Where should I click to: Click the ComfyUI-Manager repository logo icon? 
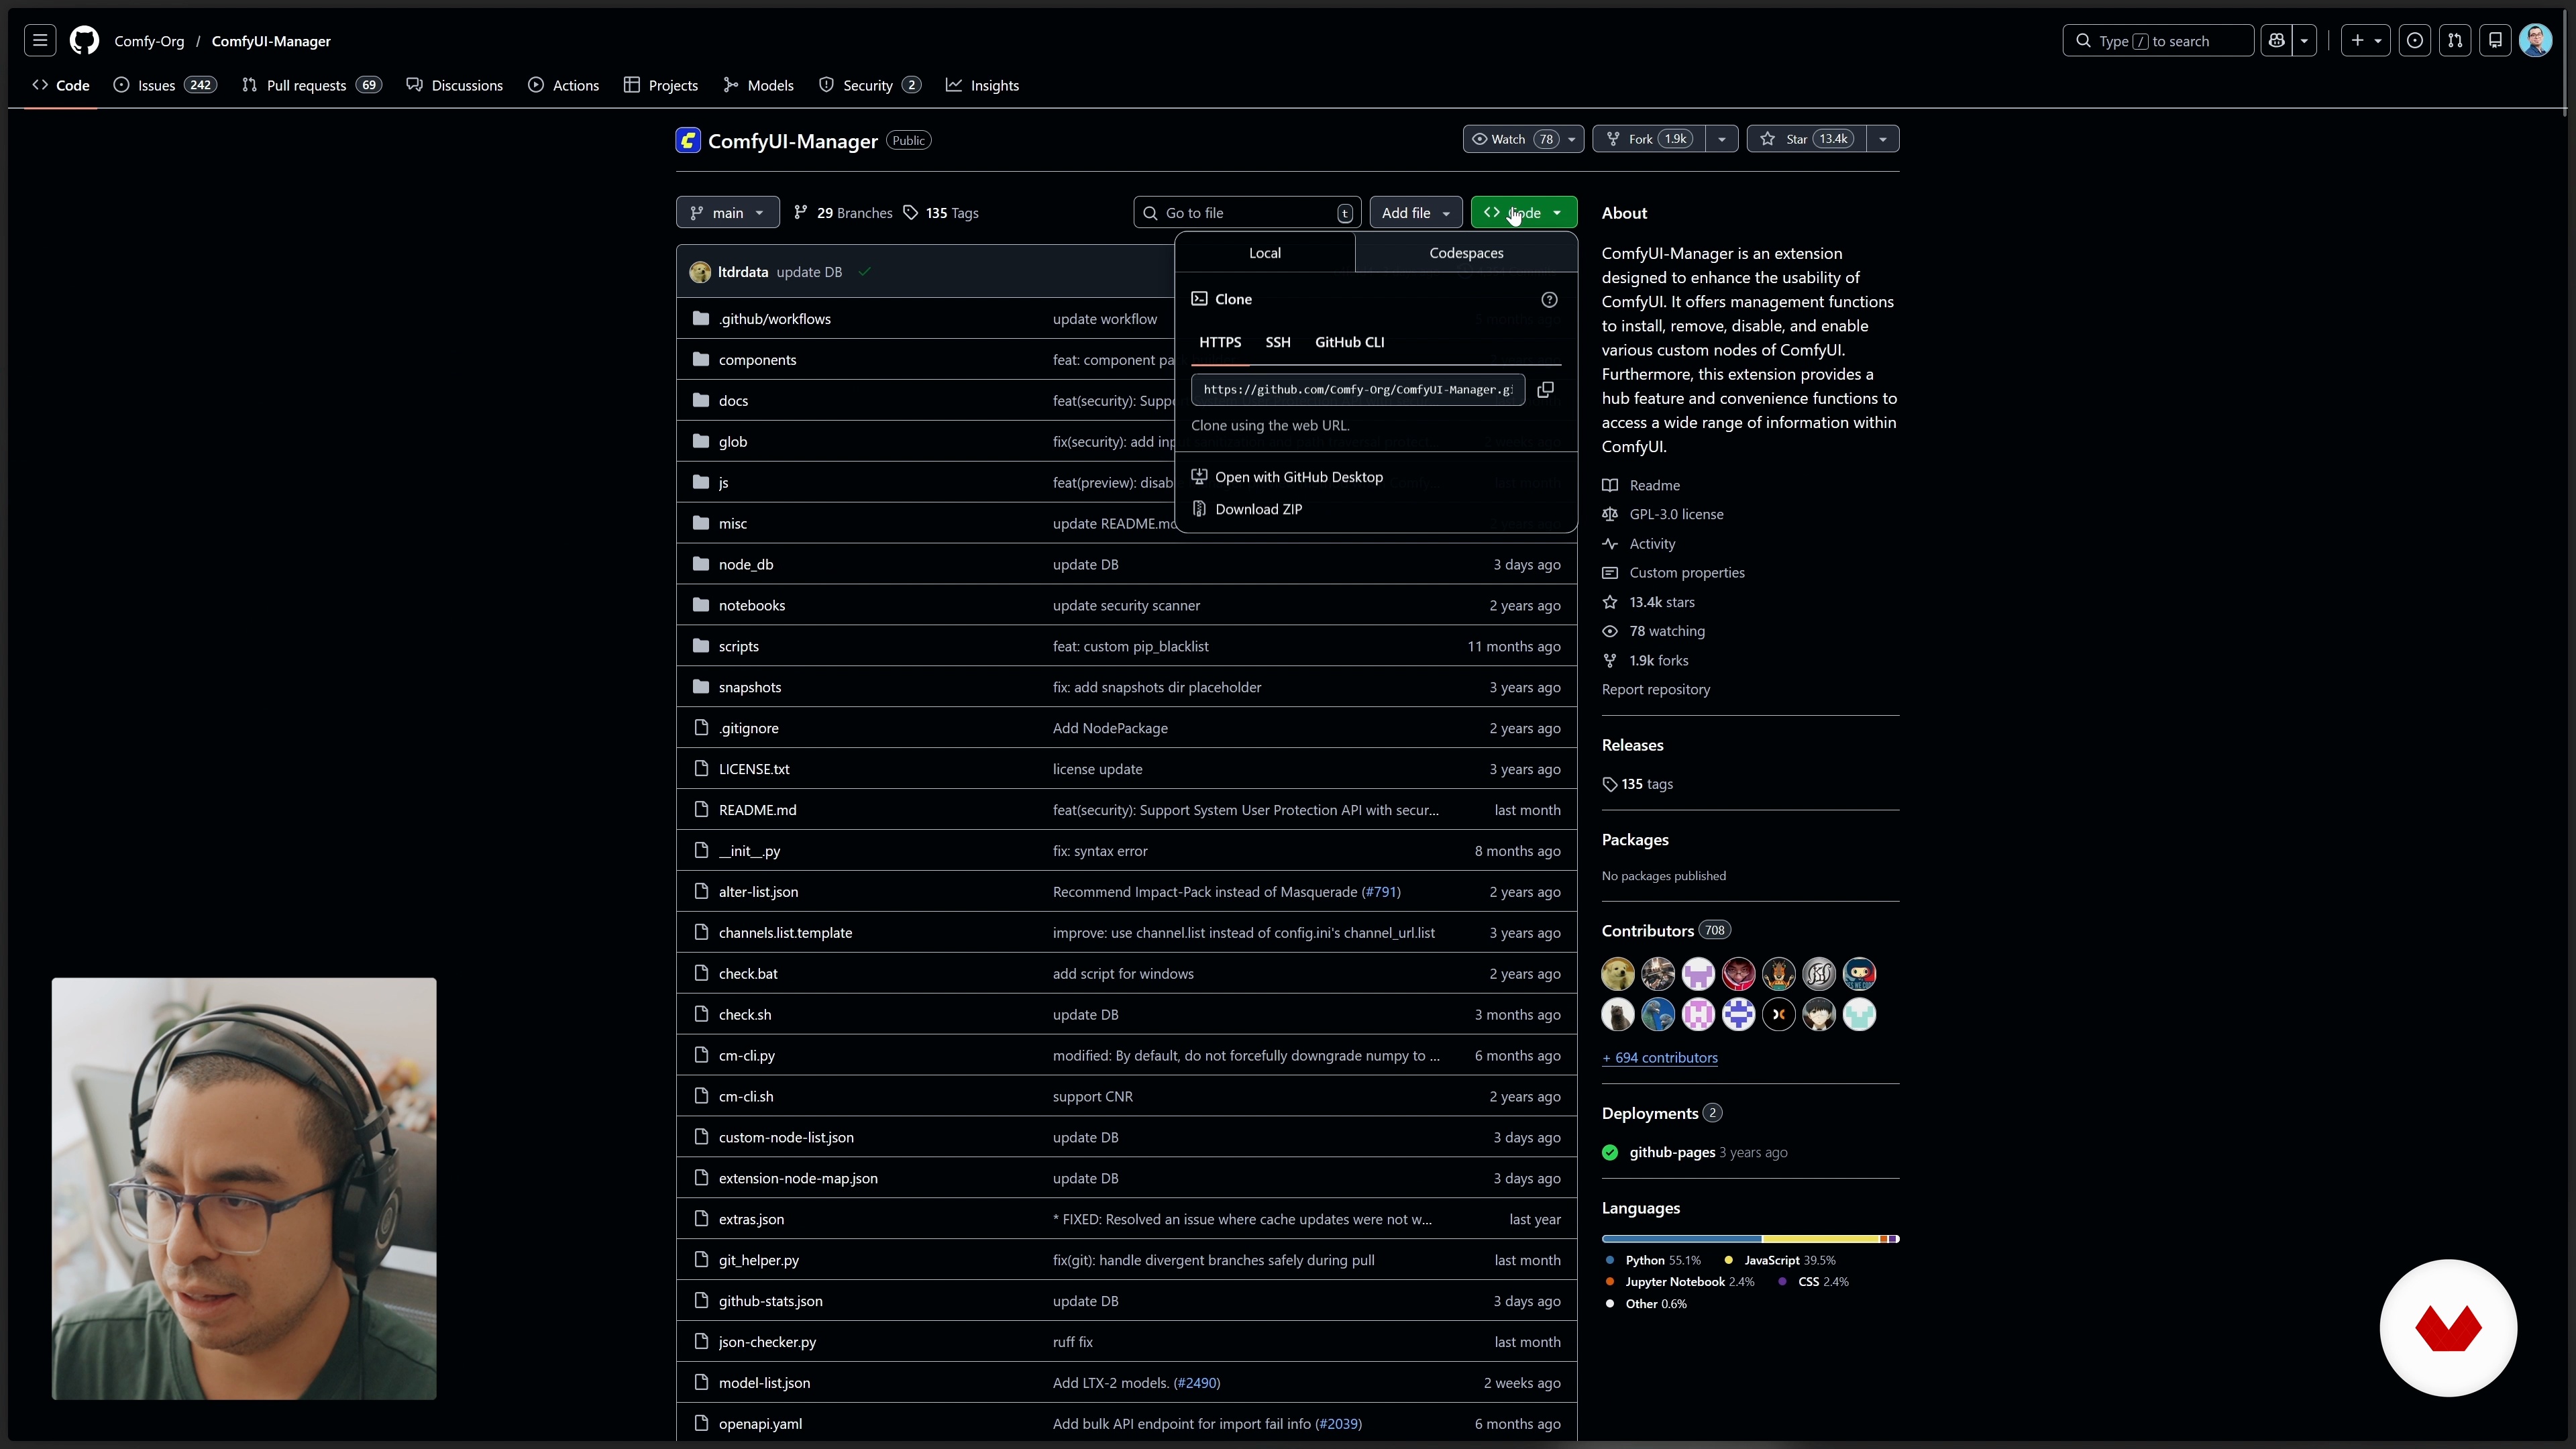688,141
